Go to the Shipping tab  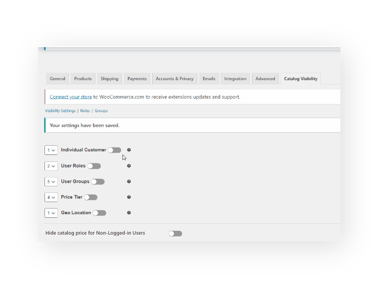[109, 79]
